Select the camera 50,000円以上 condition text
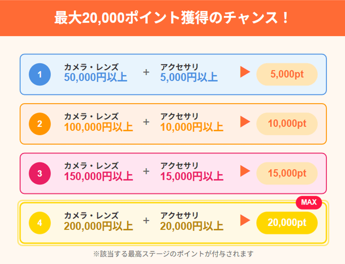The image size is (345, 264). click(95, 77)
